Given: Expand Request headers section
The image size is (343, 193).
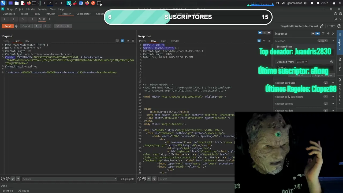Looking at the screenshot, I should click(x=333, y=110).
